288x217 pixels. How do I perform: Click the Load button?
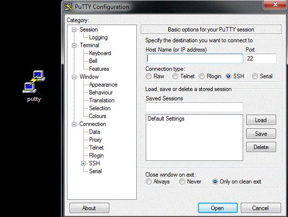tap(261, 120)
